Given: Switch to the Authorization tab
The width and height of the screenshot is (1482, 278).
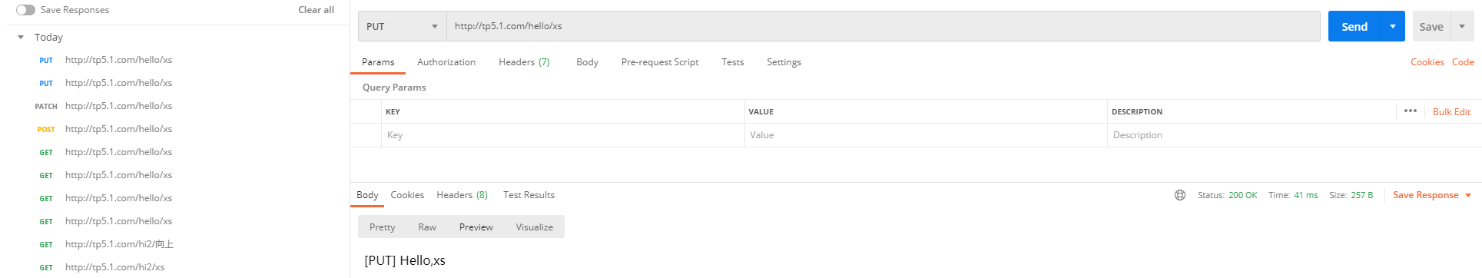Looking at the screenshot, I should tap(446, 62).
